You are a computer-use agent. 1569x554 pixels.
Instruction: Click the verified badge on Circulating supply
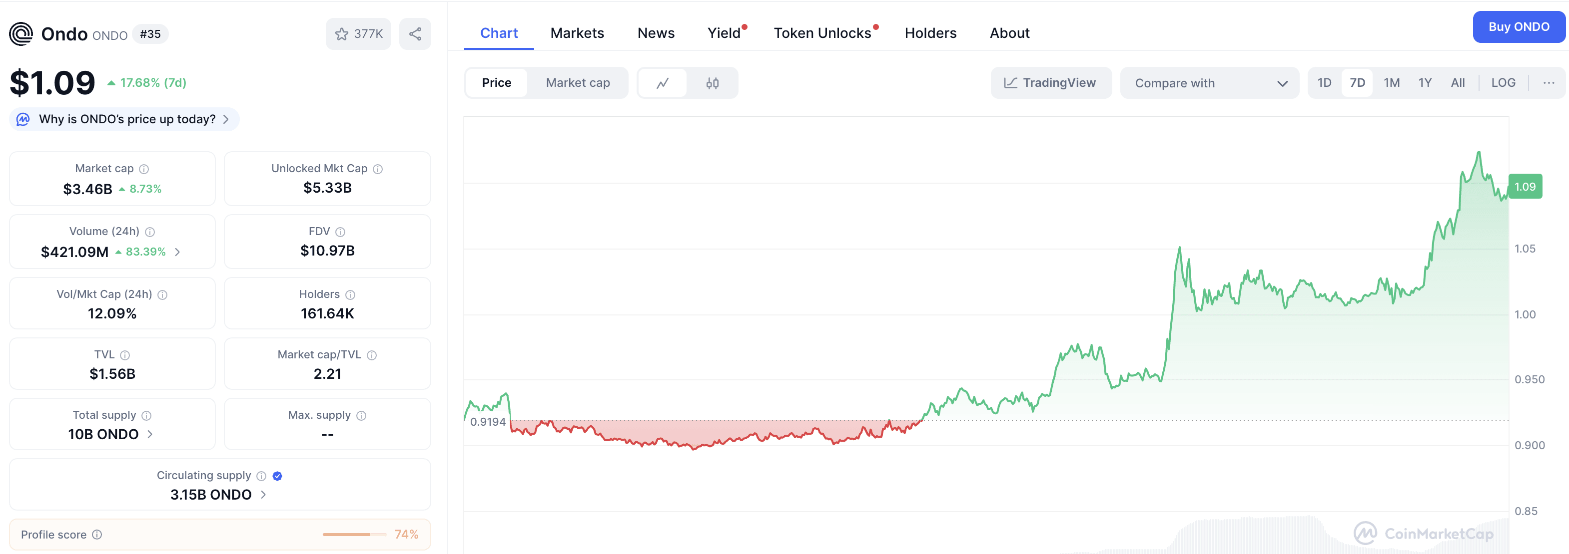[277, 476]
